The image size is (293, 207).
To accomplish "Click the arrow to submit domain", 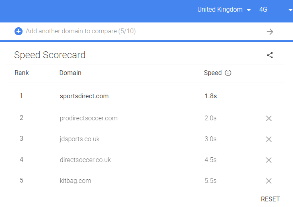I will coord(270,32).
